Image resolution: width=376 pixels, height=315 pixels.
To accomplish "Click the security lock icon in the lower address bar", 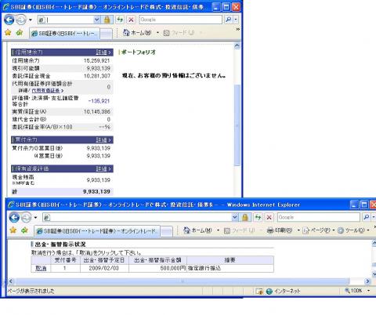I will point(245,217).
